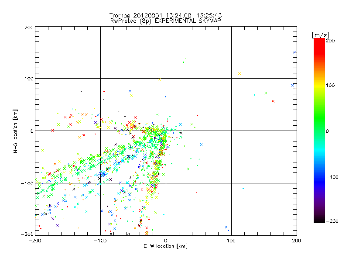Click the x-axis tick label '-100'
This screenshot has width=349, height=262.
(x=100, y=241)
